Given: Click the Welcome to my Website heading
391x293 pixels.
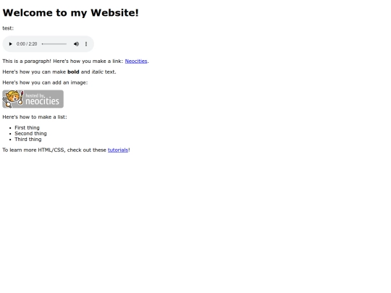Looking at the screenshot, I should click(x=70, y=13).
